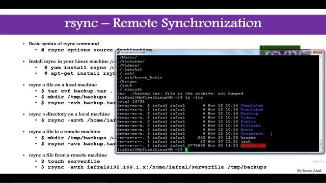Click the 'By: Imran Afzal' credit text
Viewport: 326px width, 183px height.
309,171
